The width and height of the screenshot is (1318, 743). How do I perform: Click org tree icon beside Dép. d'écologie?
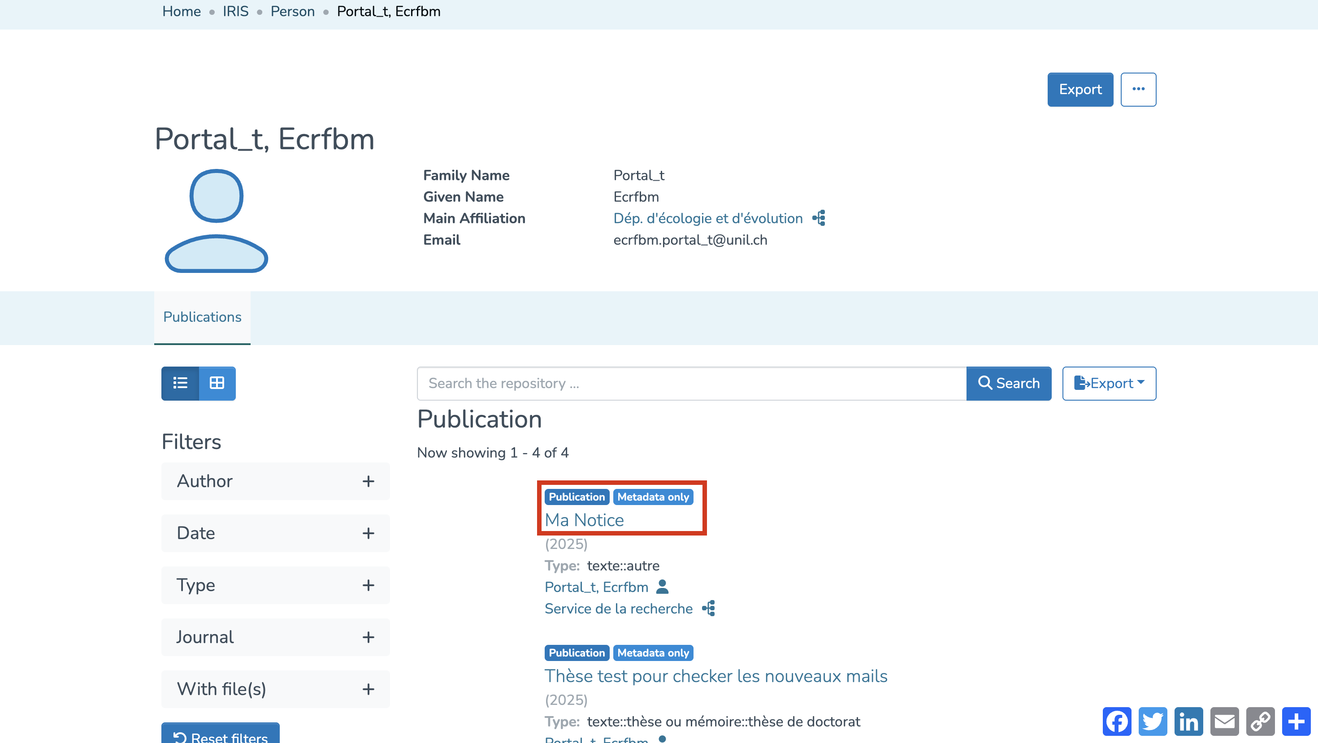[819, 218]
